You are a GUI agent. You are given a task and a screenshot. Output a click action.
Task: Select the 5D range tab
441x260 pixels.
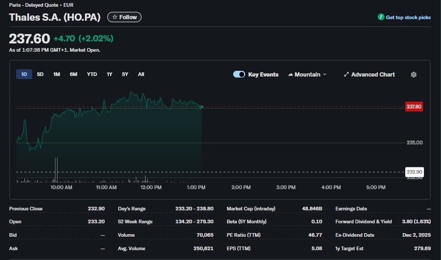(x=40, y=74)
